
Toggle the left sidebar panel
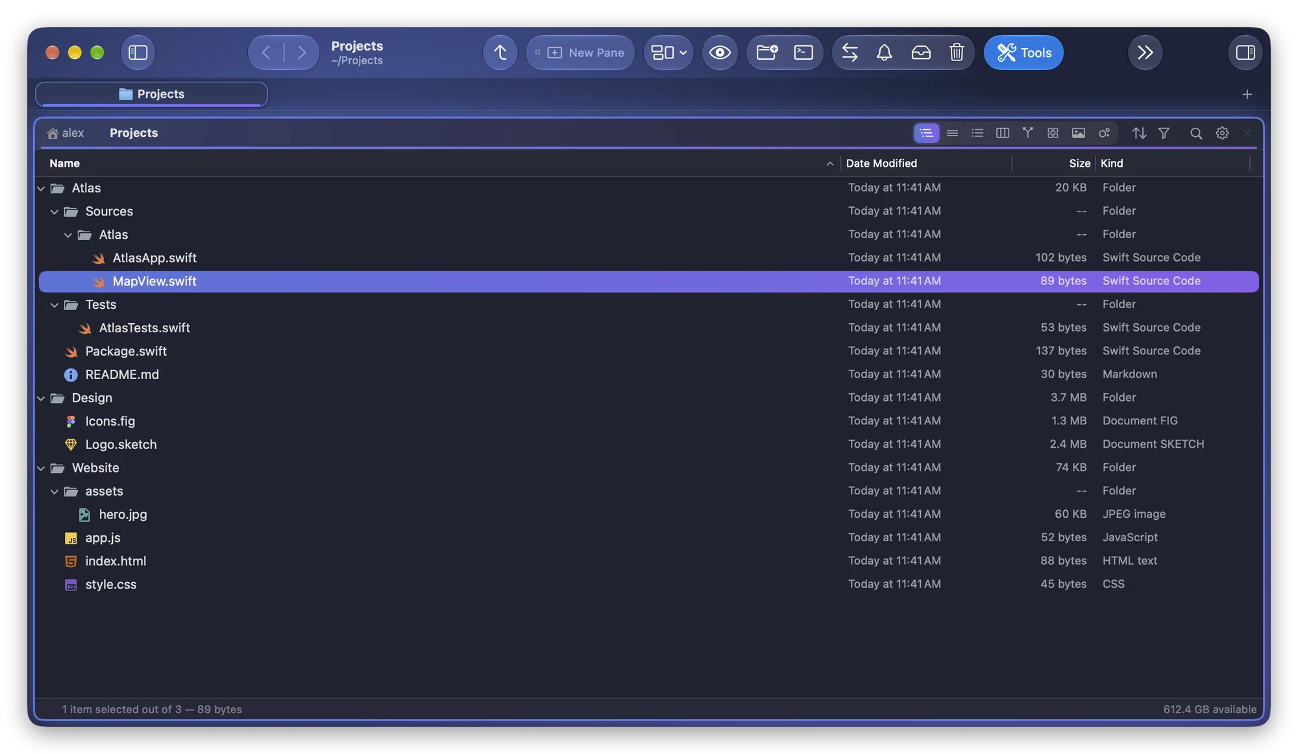pos(138,53)
